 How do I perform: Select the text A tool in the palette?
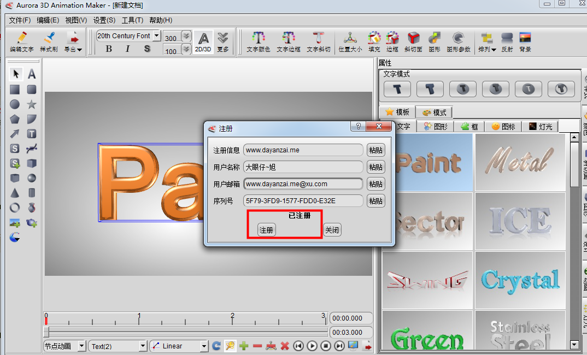click(x=32, y=74)
